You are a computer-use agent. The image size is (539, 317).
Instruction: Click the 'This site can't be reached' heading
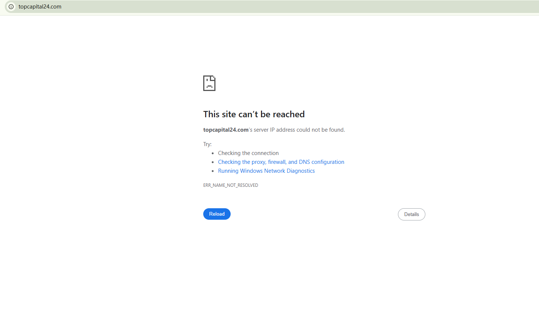254,114
